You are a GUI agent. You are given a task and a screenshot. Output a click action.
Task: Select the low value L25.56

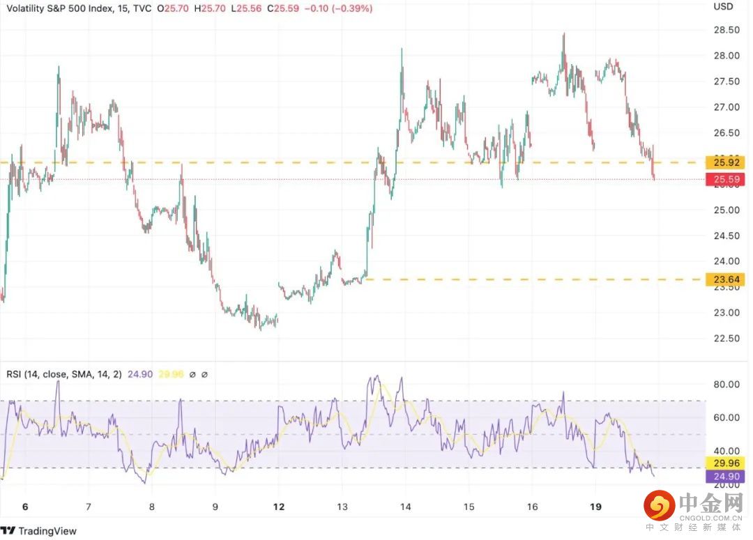tap(246, 8)
